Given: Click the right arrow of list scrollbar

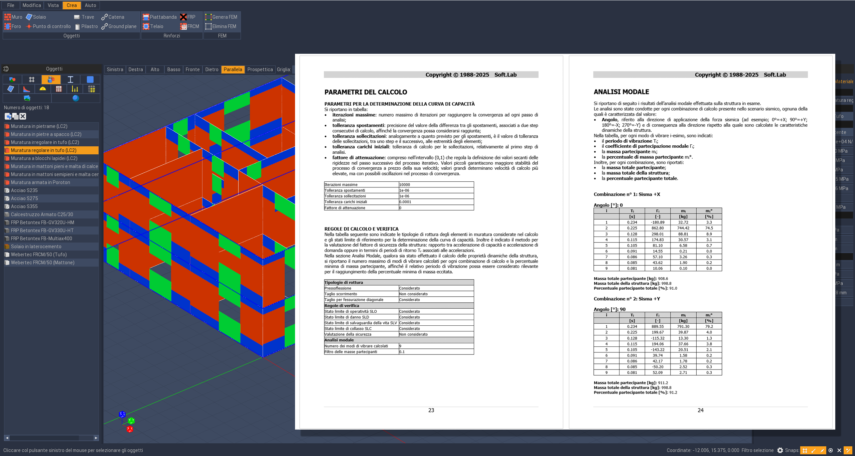Looking at the screenshot, I should pyautogui.click(x=96, y=438).
